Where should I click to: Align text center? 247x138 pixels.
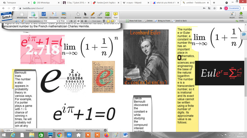[x=82, y=21]
